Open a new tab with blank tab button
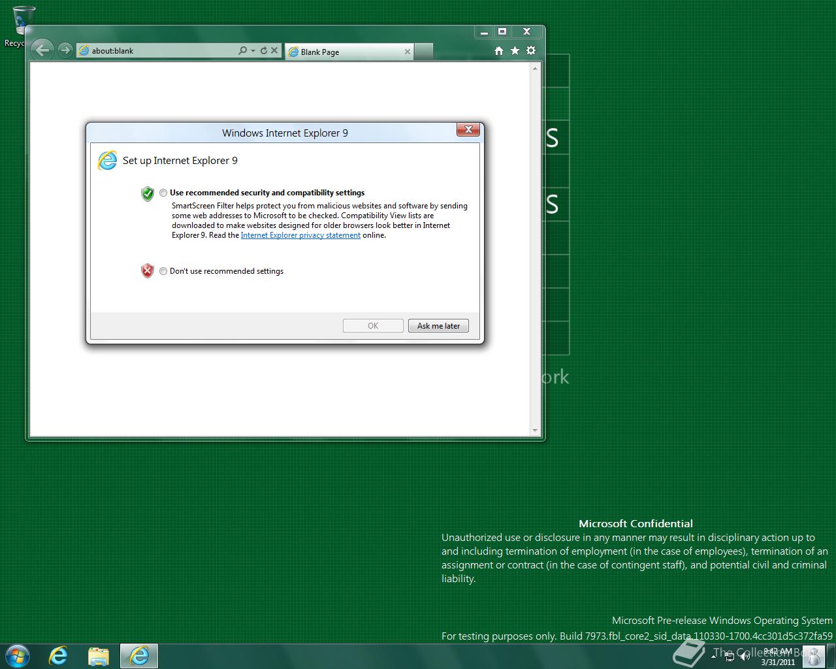The height and width of the screenshot is (669, 836). 423,52
